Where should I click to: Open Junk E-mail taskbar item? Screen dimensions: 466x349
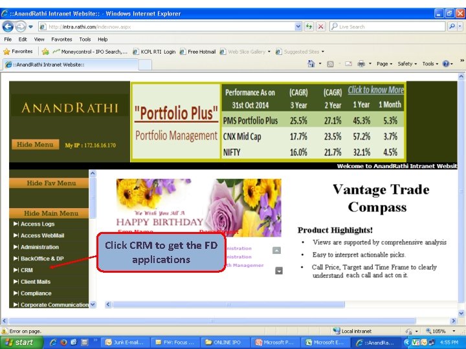tap(125, 343)
